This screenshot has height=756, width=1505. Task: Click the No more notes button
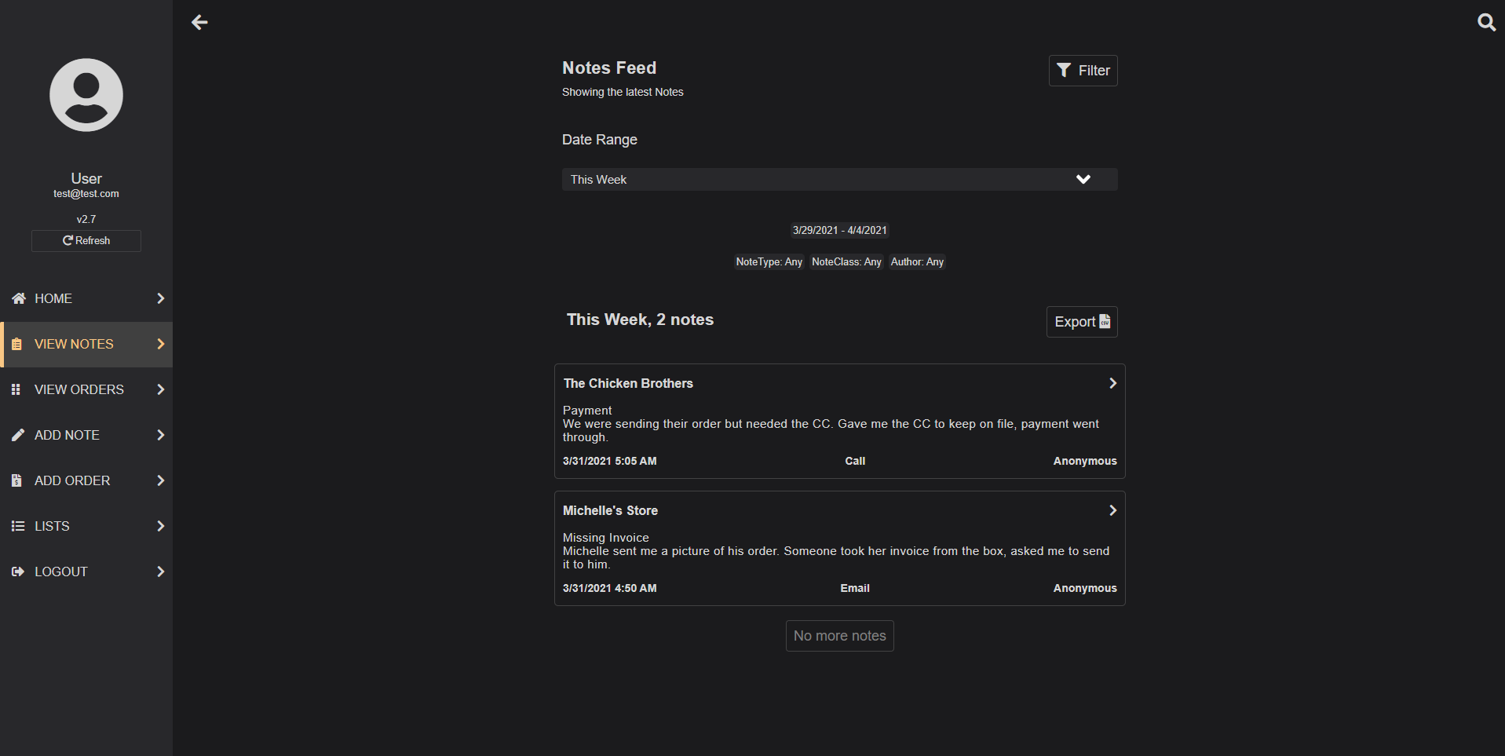pos(839,636)
